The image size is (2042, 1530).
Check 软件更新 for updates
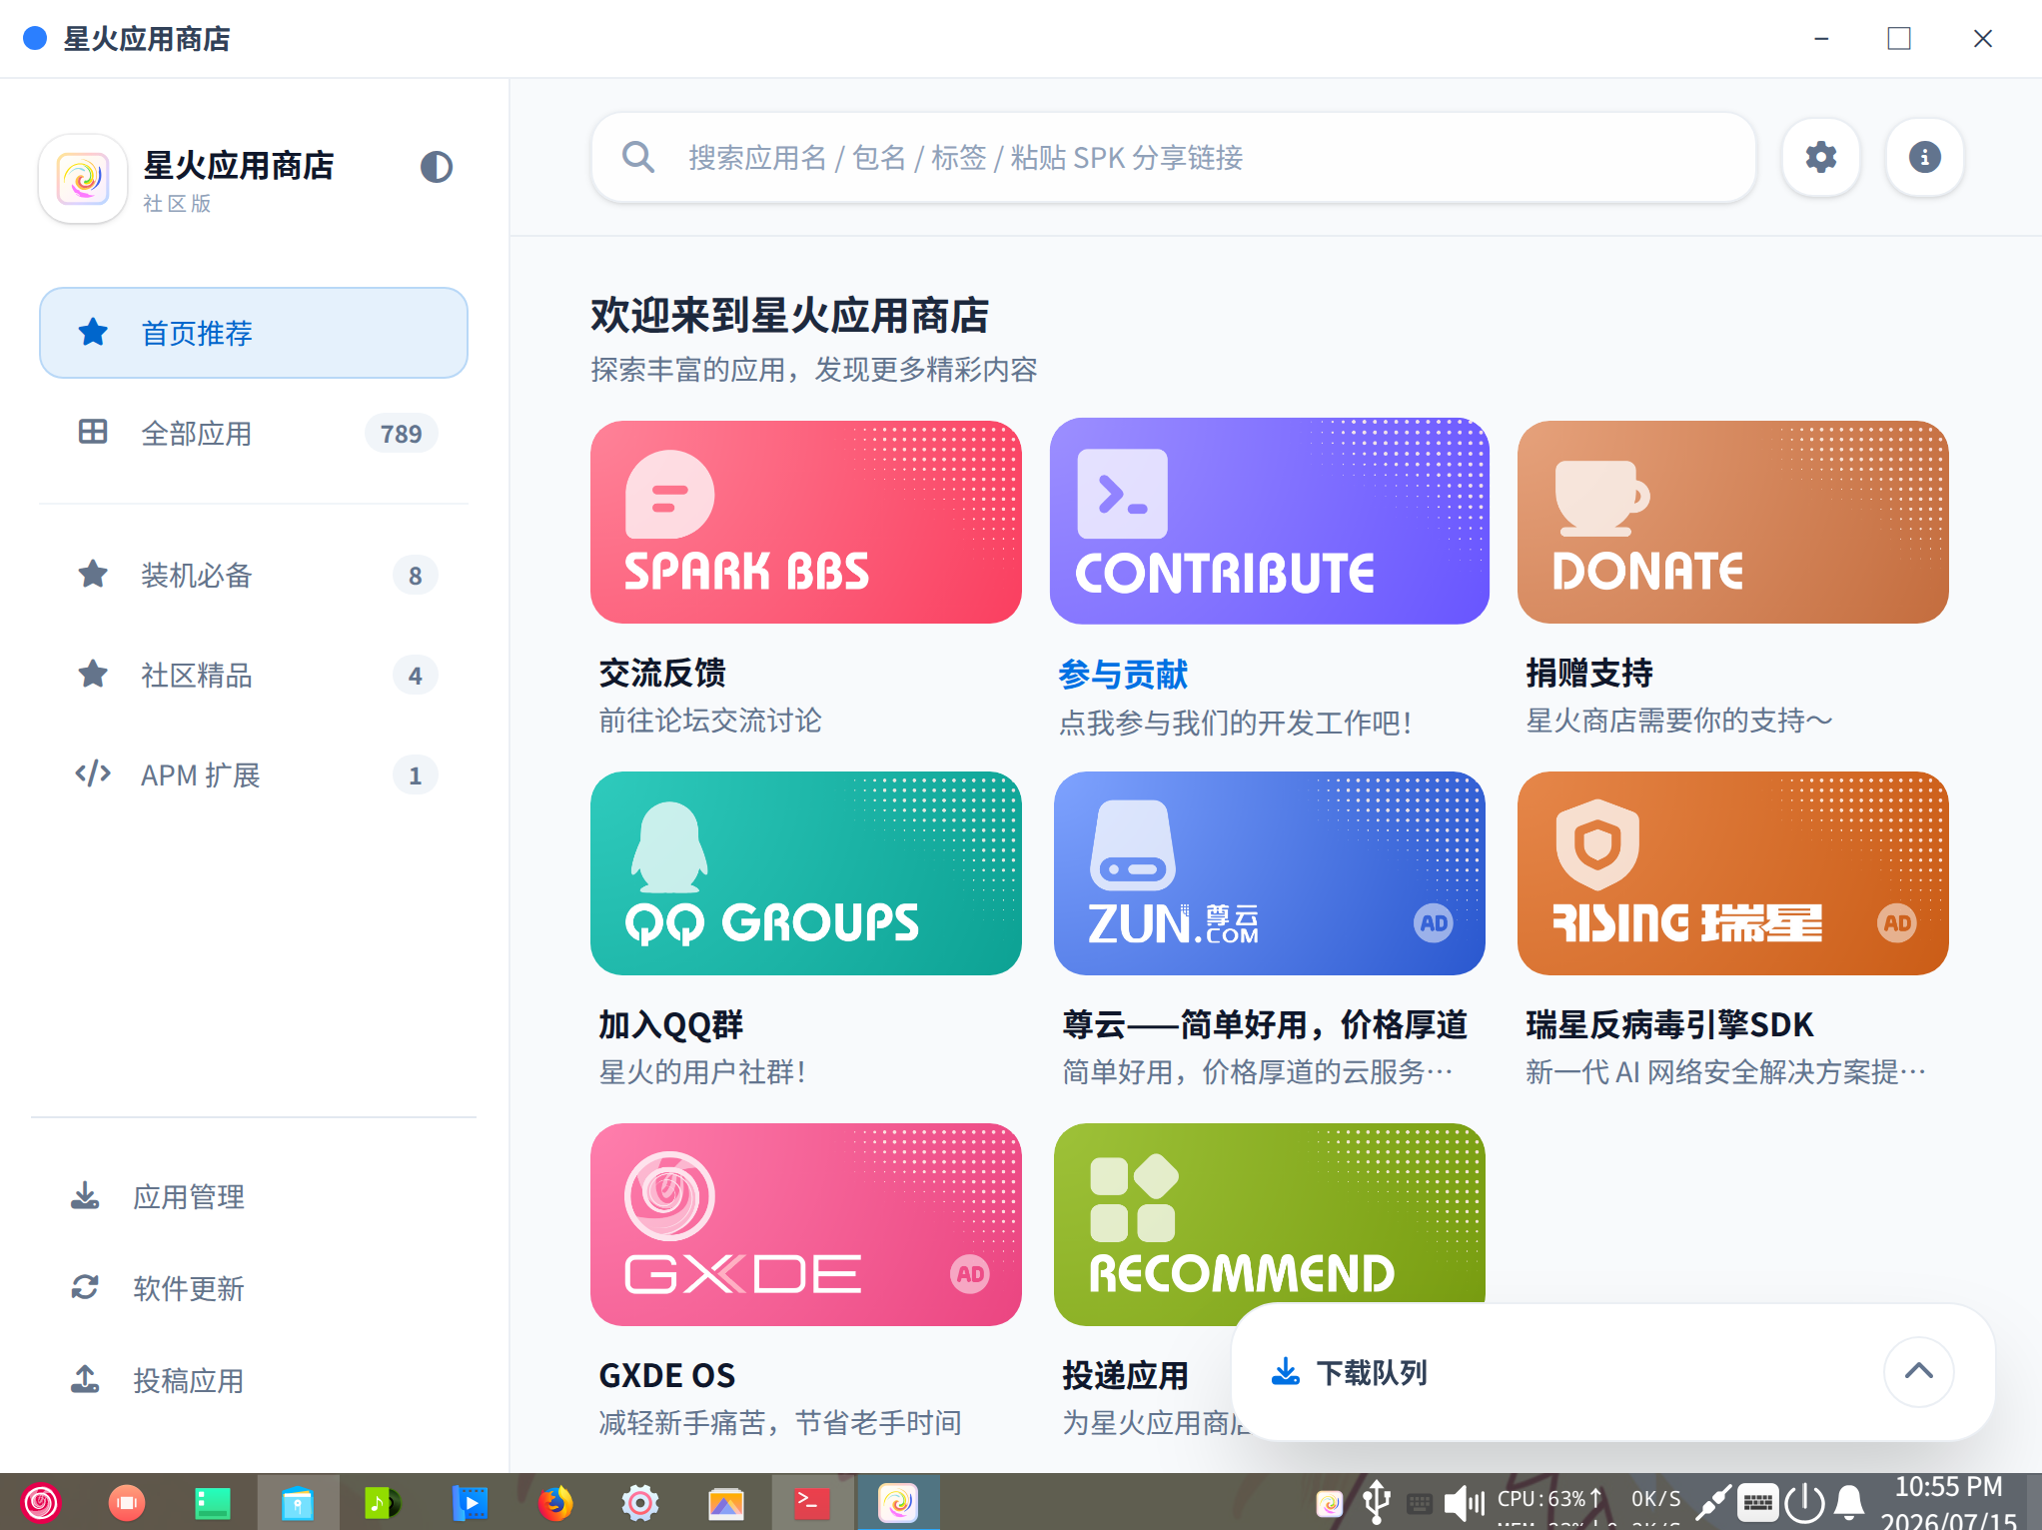(x=254, y=1288)
